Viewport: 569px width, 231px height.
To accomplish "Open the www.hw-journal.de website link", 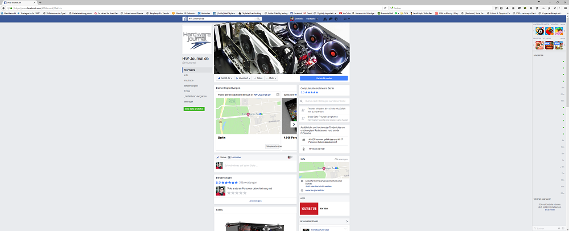I will tap(315, 190).
